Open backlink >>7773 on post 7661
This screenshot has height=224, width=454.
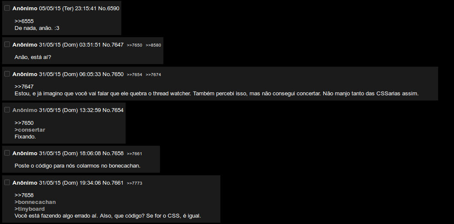click(x=134, y=183)
